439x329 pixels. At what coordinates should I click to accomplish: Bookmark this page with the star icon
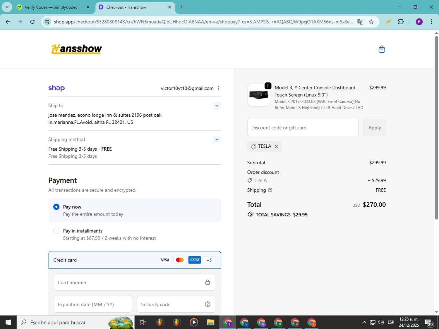[x=371, y=22]
